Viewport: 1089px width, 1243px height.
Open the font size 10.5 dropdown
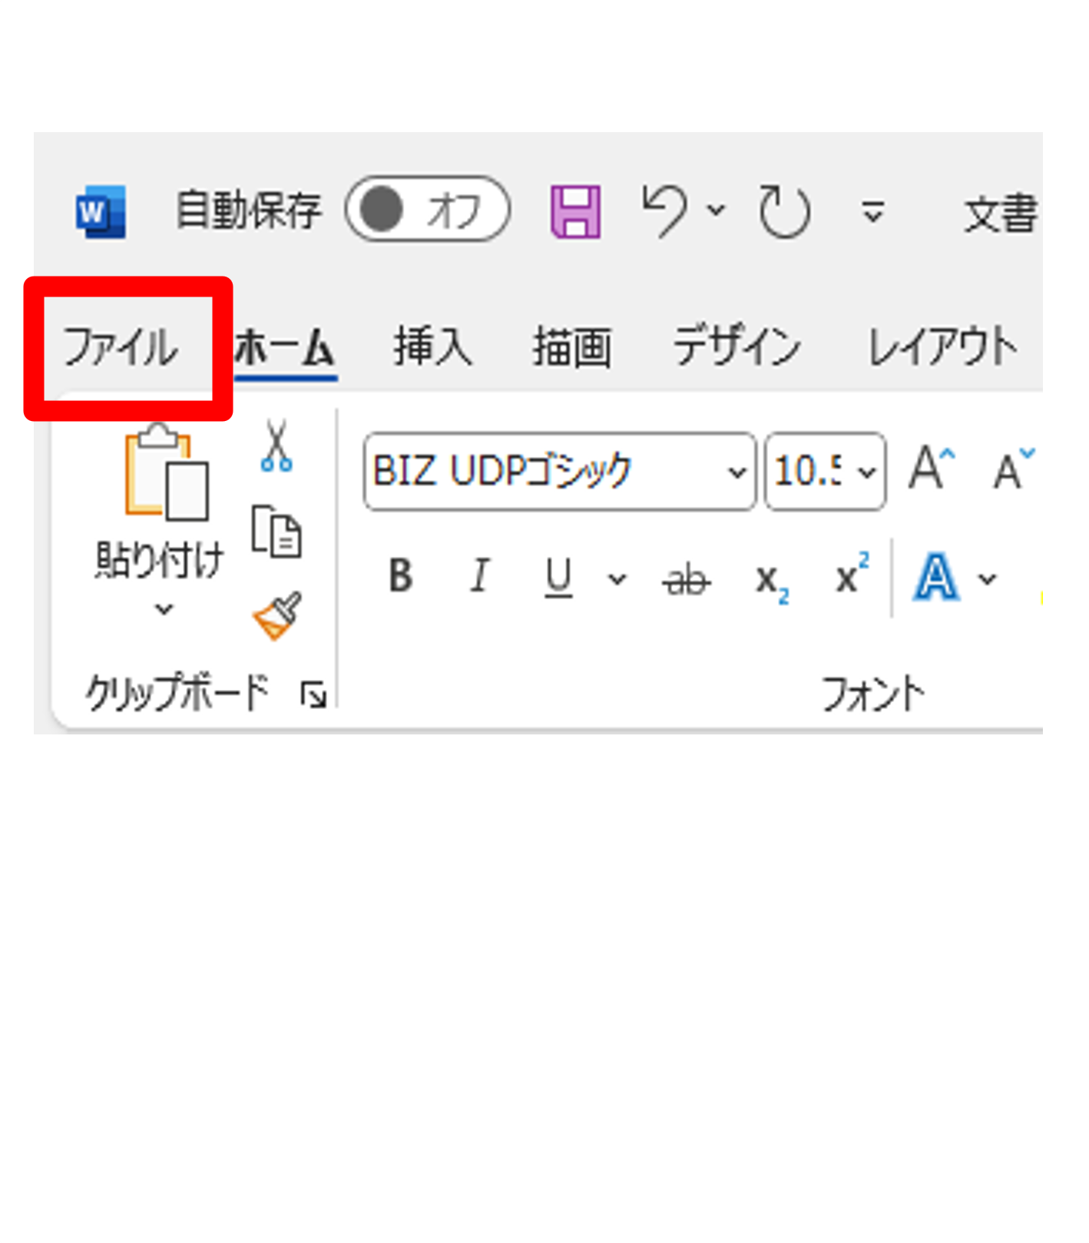(x=867, y=472)
